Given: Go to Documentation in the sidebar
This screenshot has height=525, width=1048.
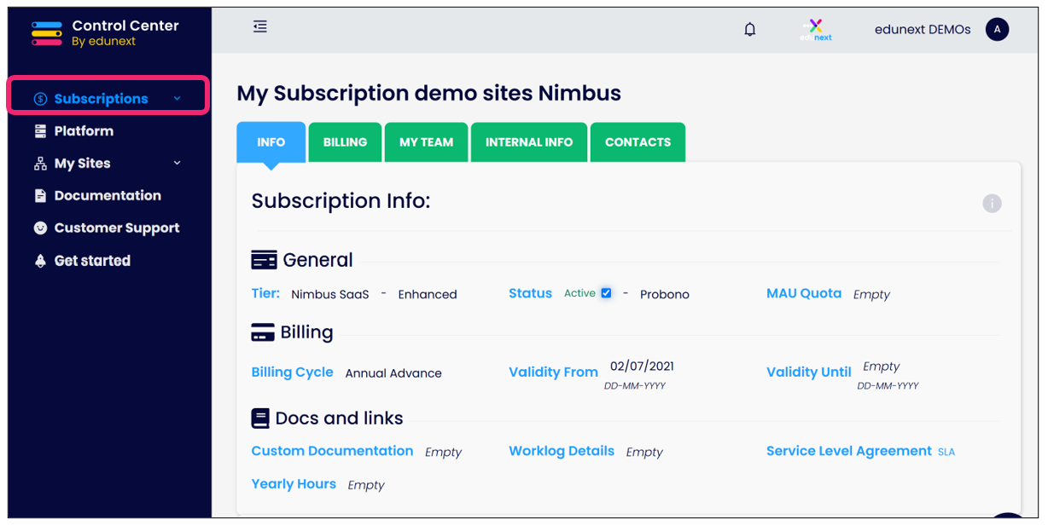Looking at the screenshot, I should [108, 196].
